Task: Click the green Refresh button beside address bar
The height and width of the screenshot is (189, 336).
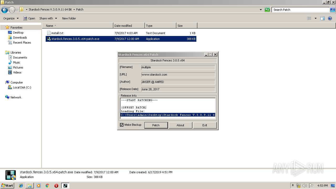Action: [x=267, y=10]
